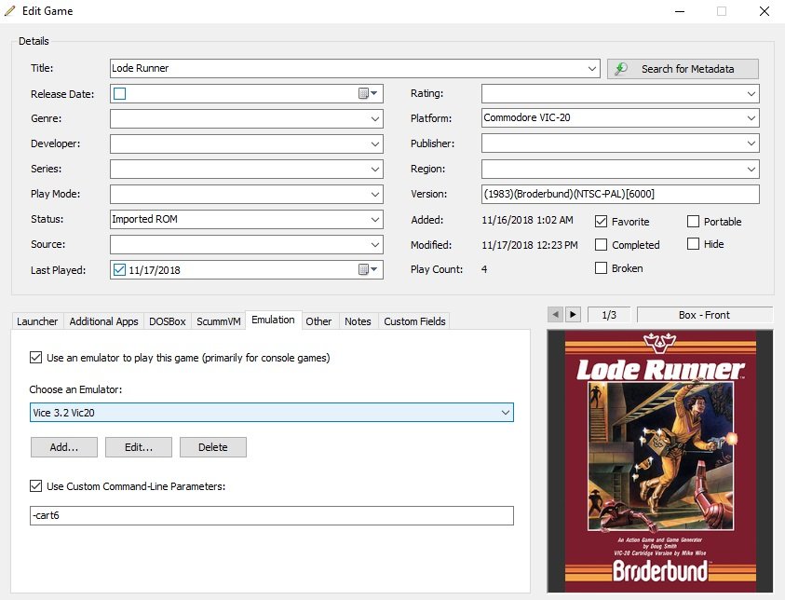Enable the Portable checkbox
785x600 pixels.
[x=693, y=222]
